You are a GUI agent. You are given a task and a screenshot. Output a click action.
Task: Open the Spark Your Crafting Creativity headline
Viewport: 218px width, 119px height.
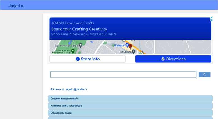click(79, 29)
